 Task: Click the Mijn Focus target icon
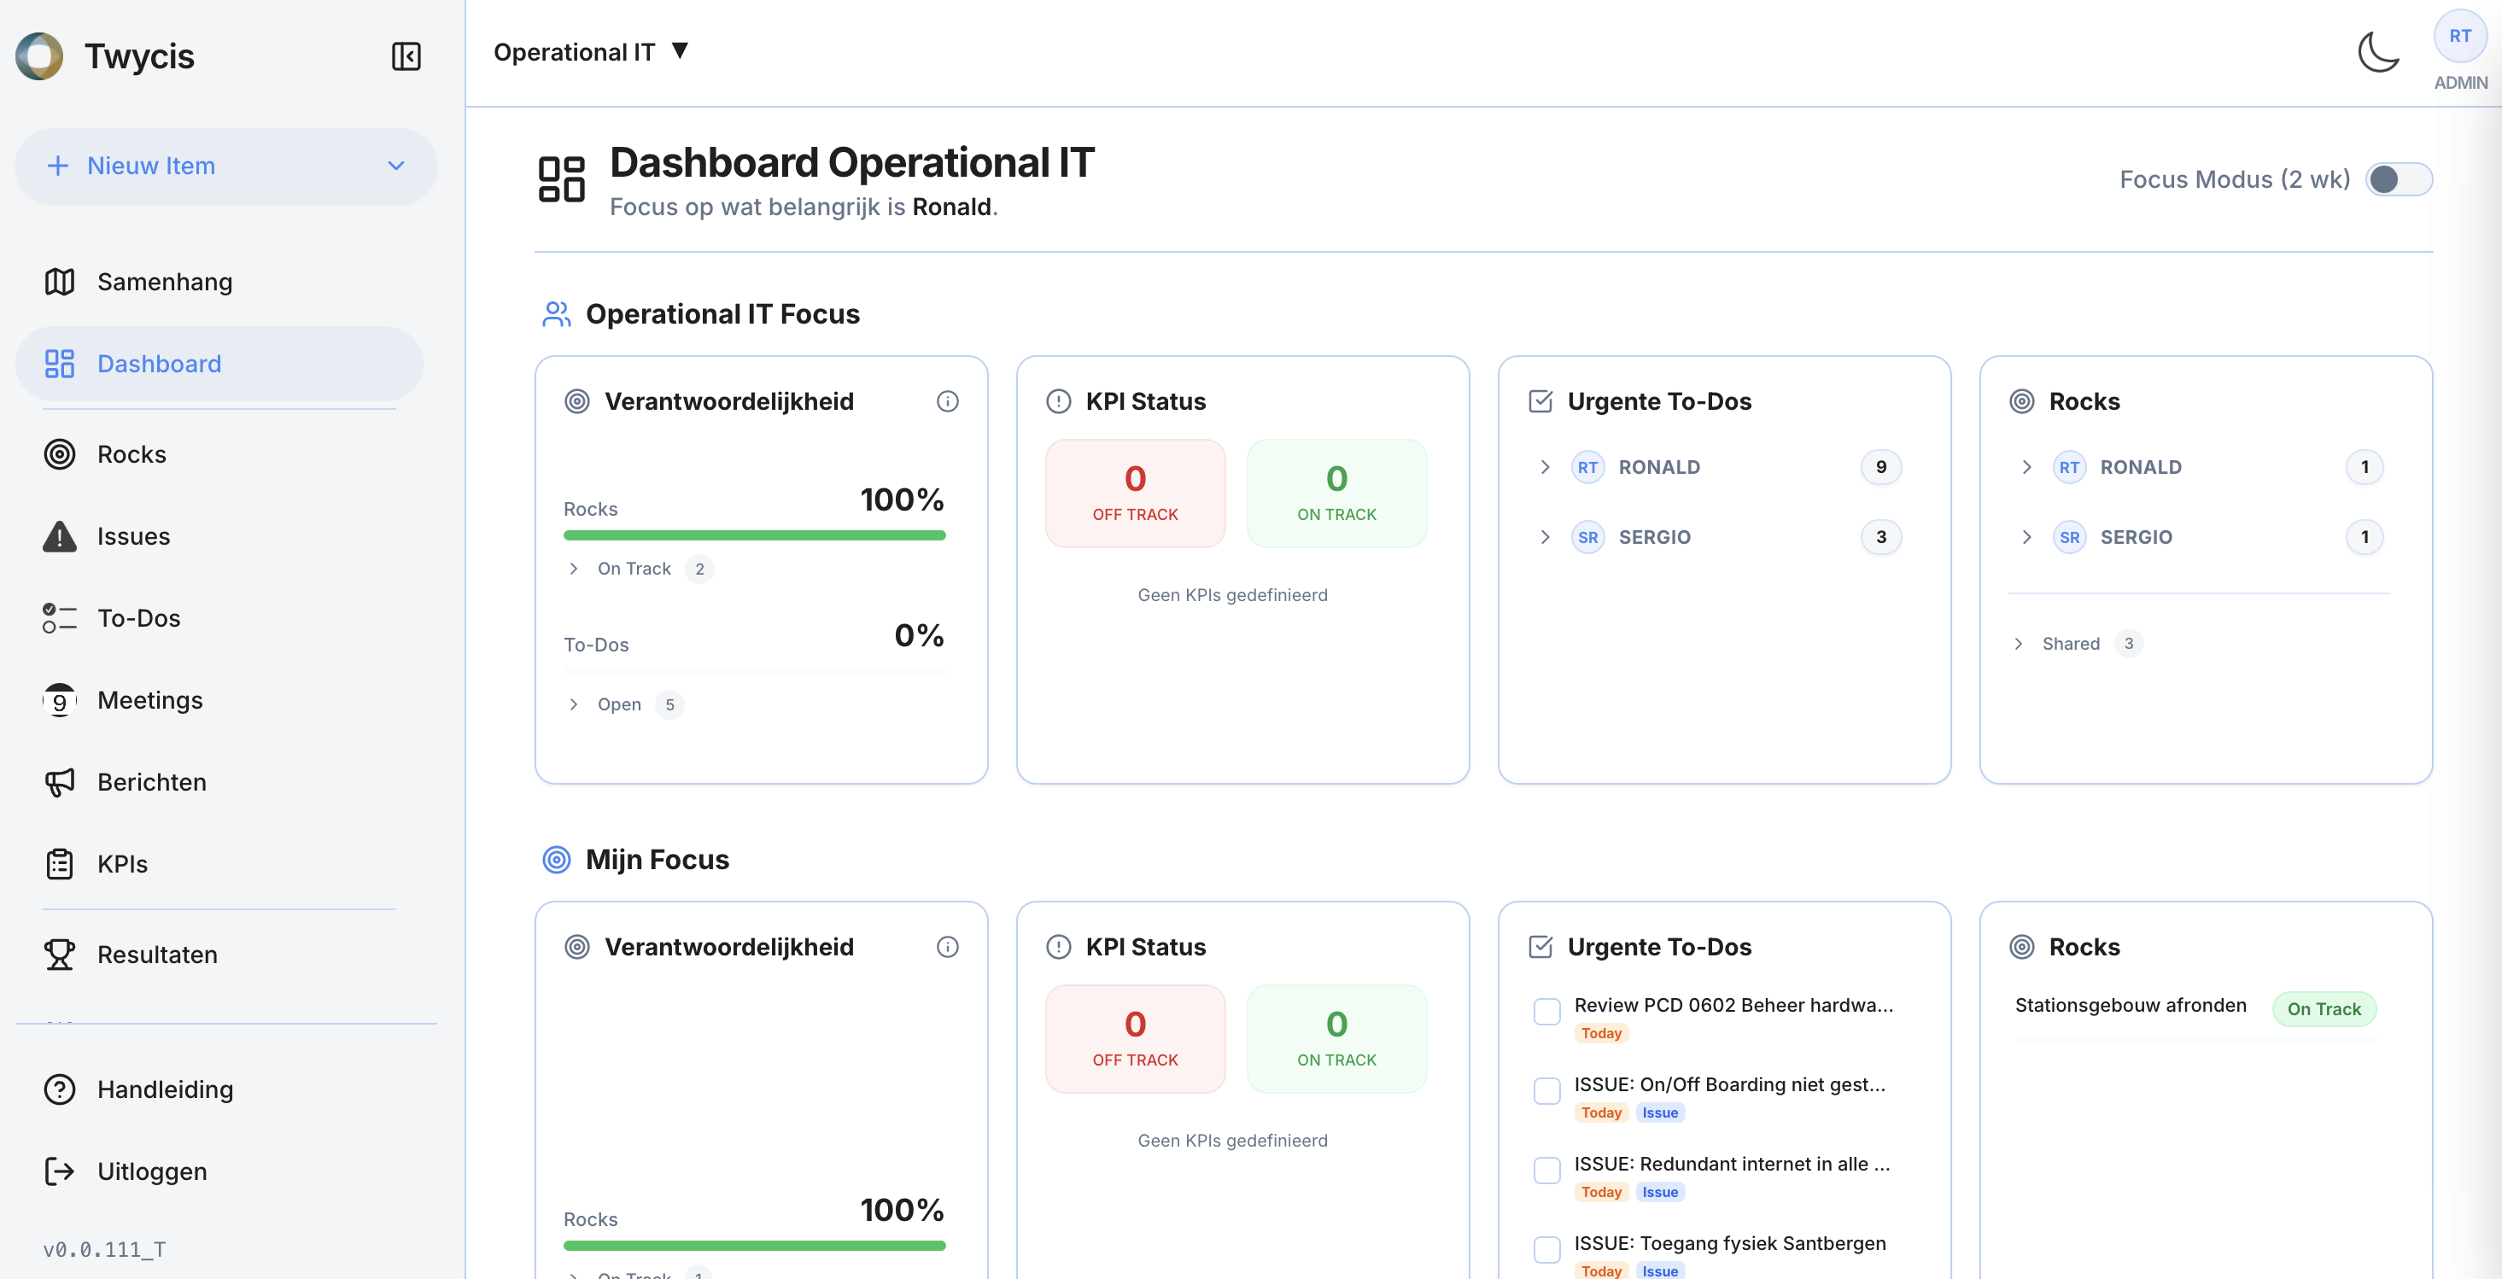[x=557, y=860]
